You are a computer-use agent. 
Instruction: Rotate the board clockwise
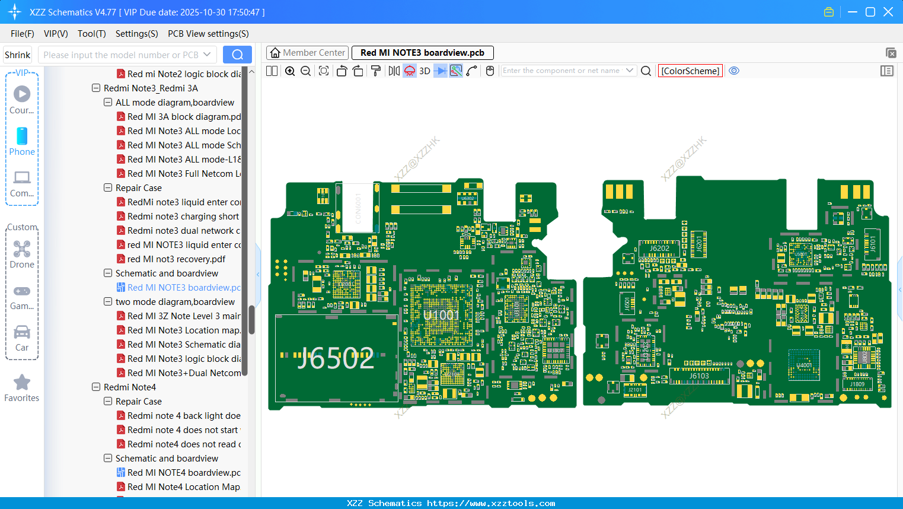[x=358, y=71]
